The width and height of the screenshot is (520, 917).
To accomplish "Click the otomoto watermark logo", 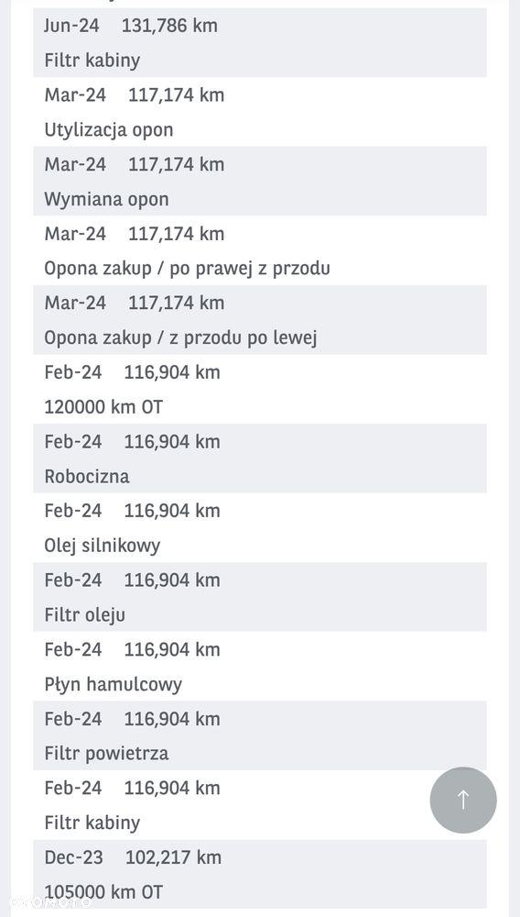I will point(50,902).
